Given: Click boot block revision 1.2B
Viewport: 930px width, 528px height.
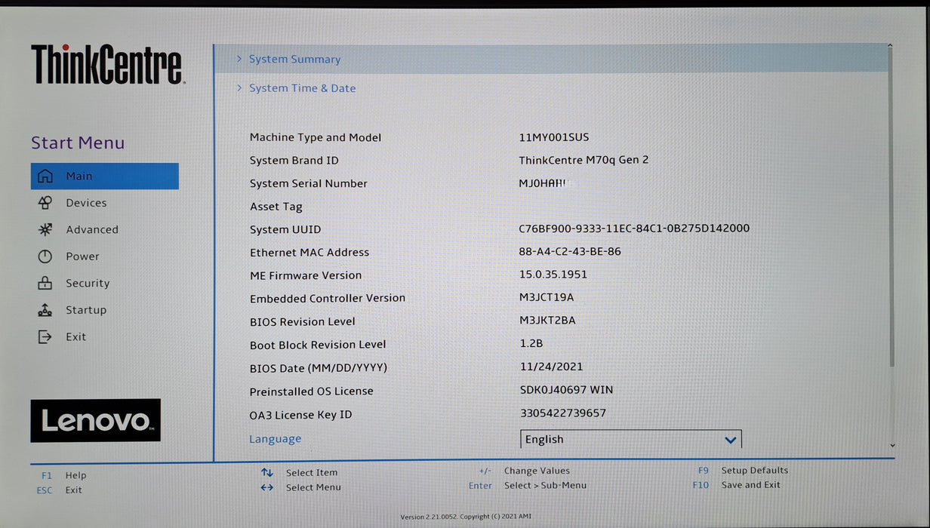Looking at the screenshot, I should click(x=531, y=343).
